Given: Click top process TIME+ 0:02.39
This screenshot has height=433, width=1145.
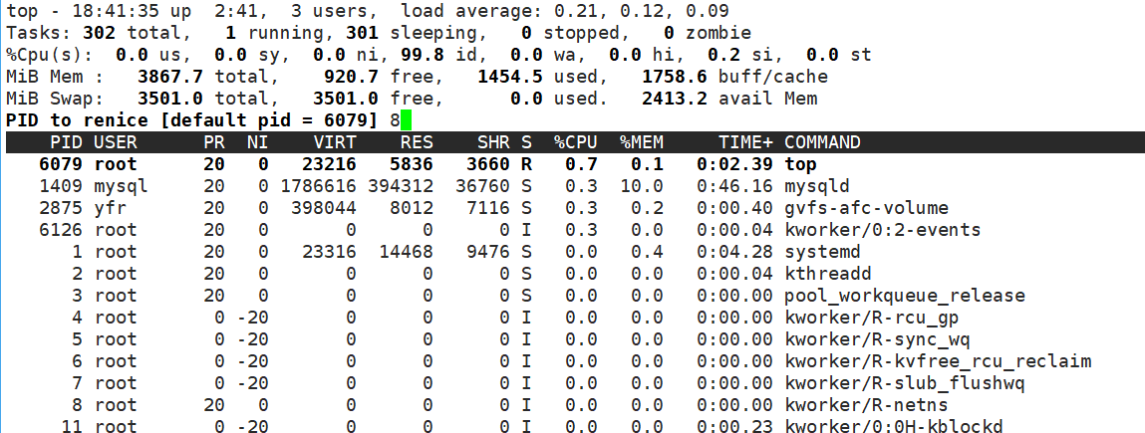Looking at the screenshot, I should coord(733,165).
